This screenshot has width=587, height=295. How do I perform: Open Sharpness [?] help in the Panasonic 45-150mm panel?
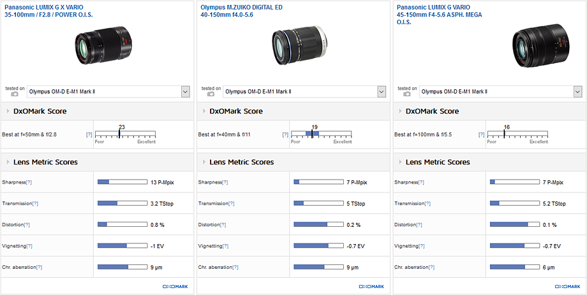click(421, 182)
